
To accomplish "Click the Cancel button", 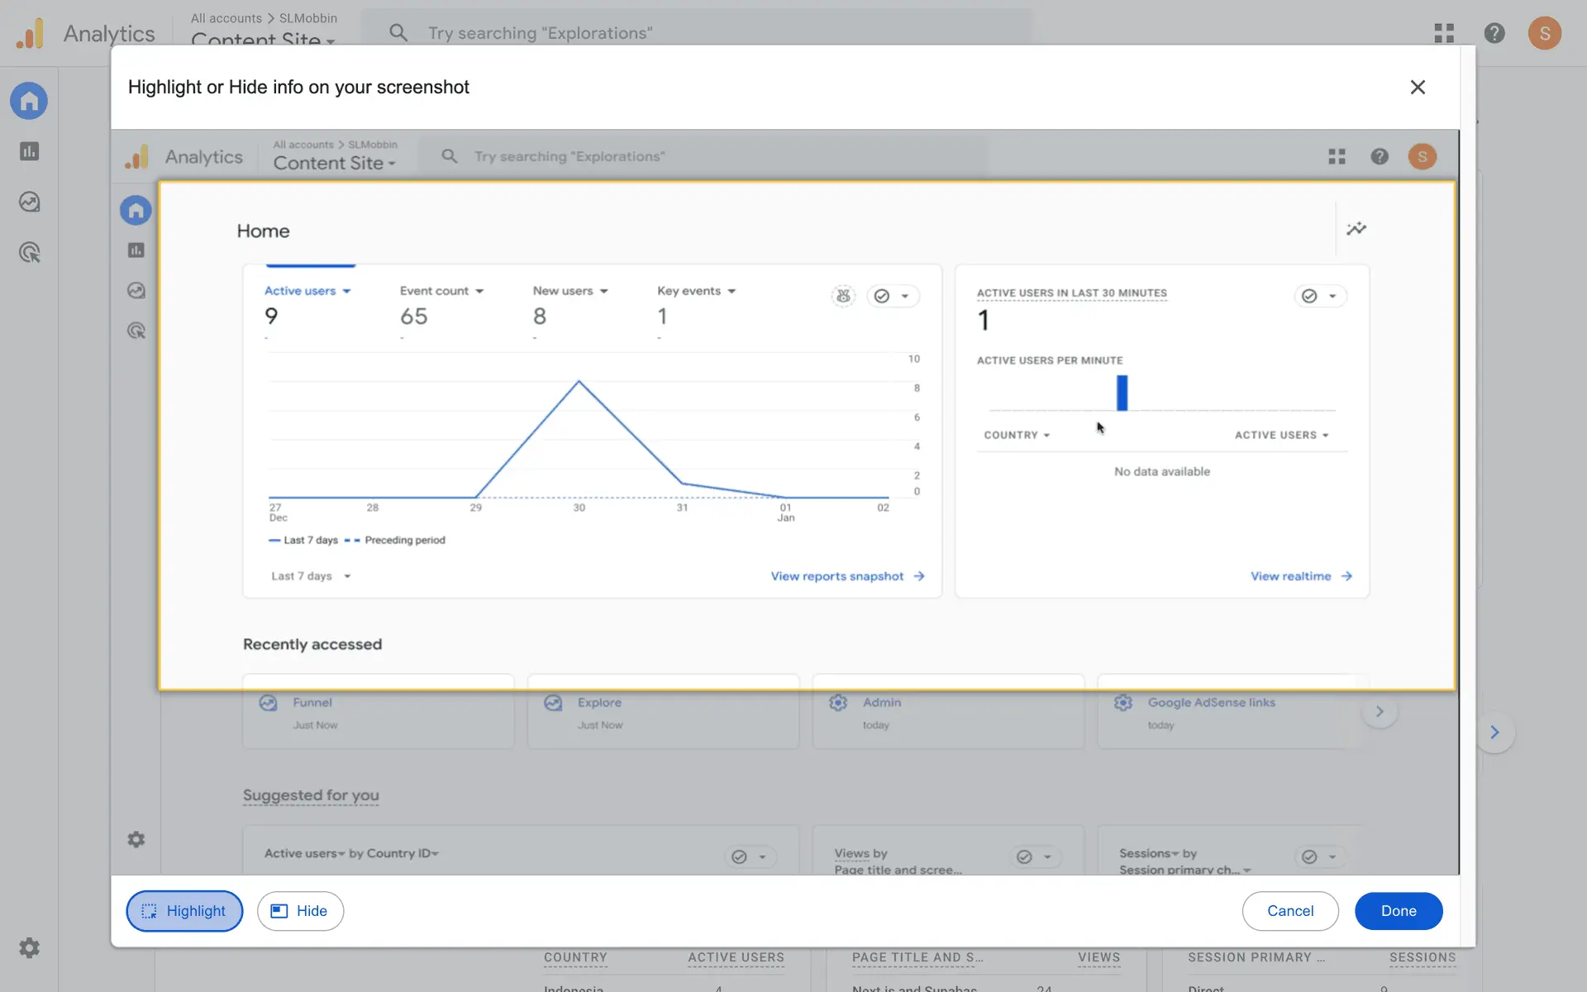I will pyautogui.click(x=1290, y=911).
